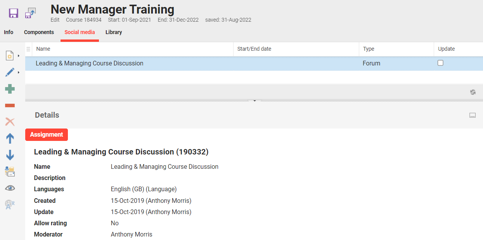Screen dimensions: 483x240
Task: Click the red minus icon to remove item
Action: pyautogui.click(x=10, y=105)
